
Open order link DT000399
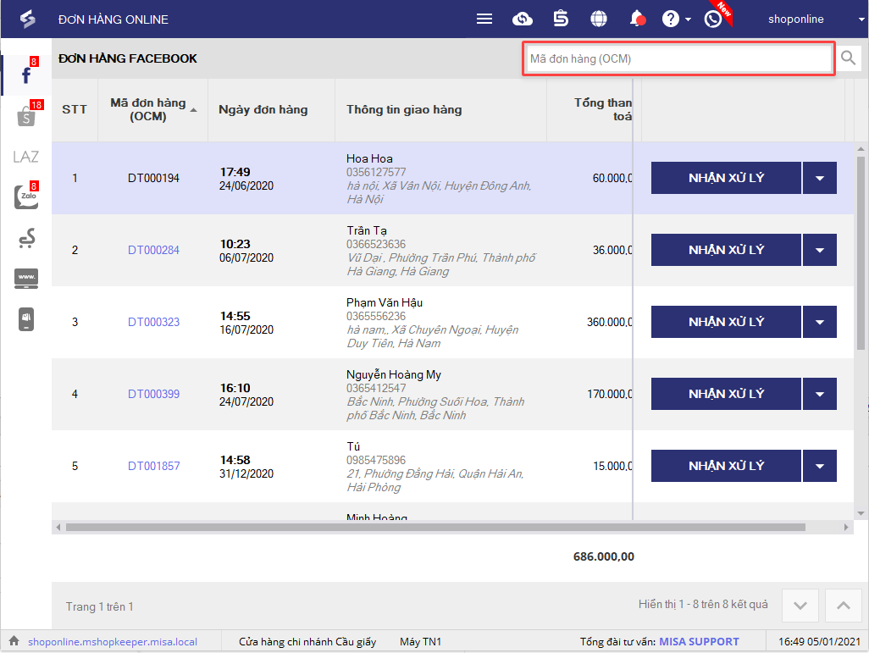click(x=153, y=394)
